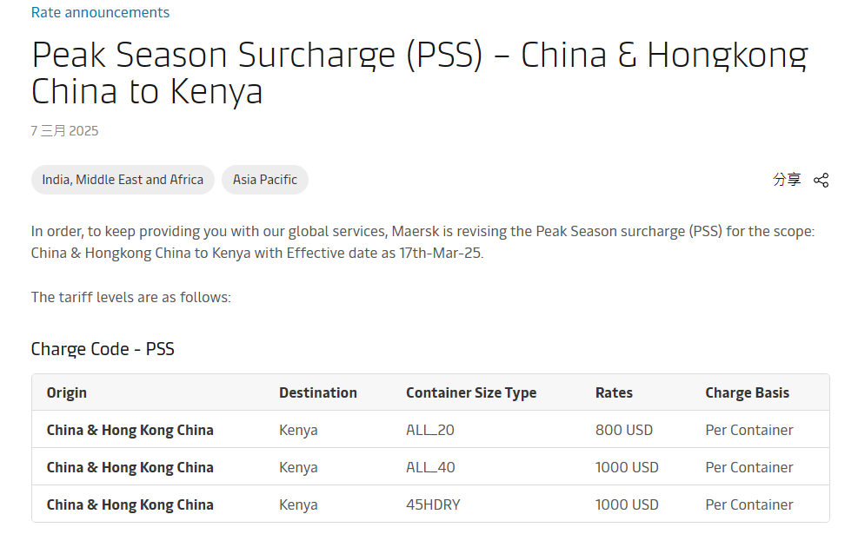Screen dimensions: 858x534
Task: Click the 1000 USD rate for 45HDRY
Action: click(627, 504)
